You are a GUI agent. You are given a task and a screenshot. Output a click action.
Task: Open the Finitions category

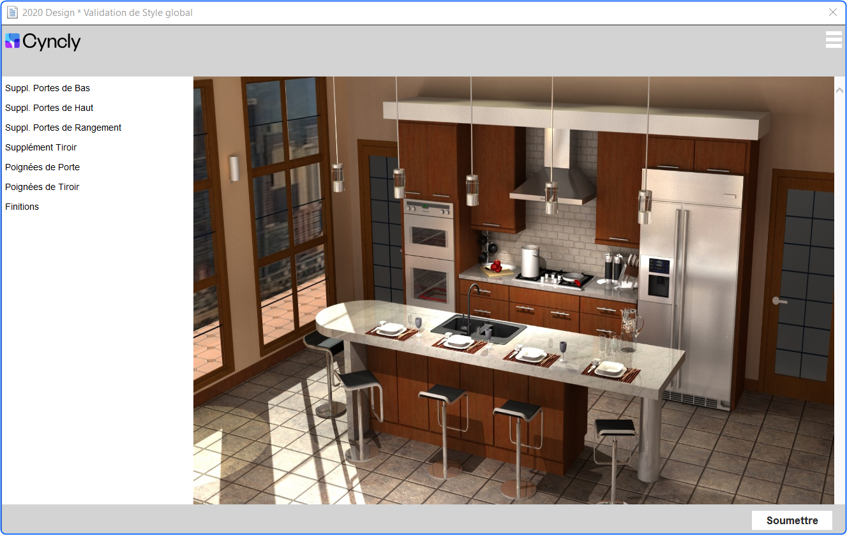pyautogui.click(x=22, y=207)
